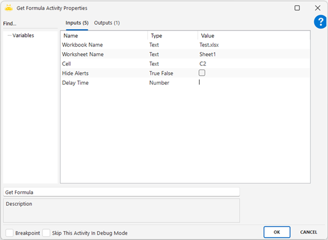328x240 pixels.
Task: Expand the Variables tree node
Action: click(x=9, y=35)
